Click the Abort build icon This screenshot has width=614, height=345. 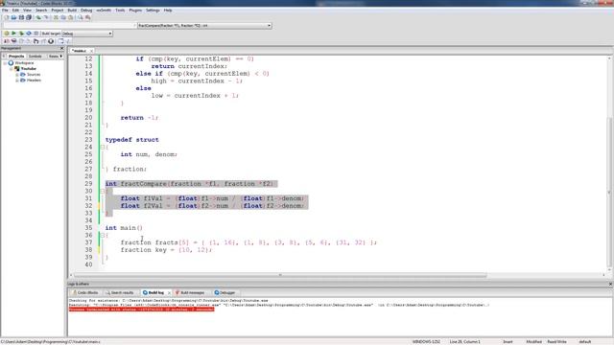(x=36, y=34)
